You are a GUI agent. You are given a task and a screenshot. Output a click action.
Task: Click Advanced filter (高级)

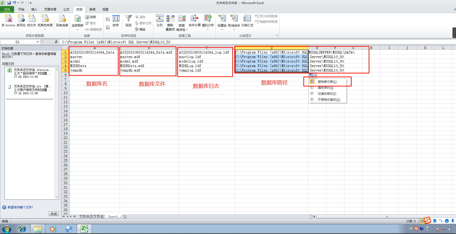click(x=140, y=29)
